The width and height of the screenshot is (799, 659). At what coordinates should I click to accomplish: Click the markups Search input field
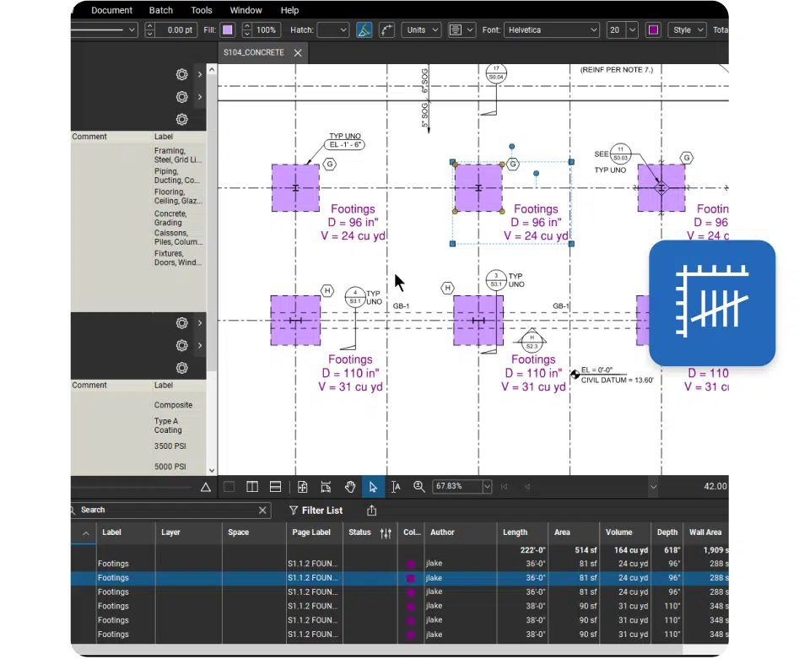coord(167,510)
